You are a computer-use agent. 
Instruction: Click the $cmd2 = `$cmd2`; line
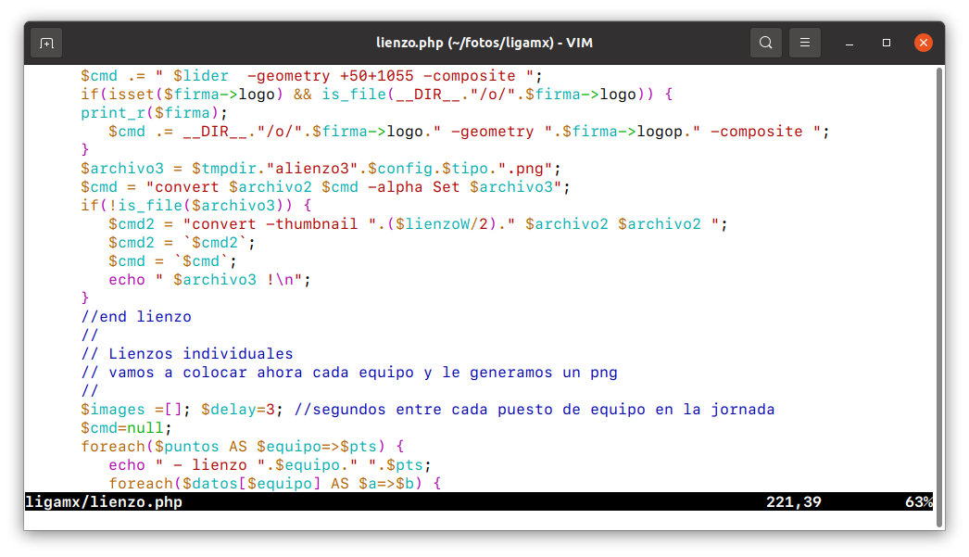(182, 243)
